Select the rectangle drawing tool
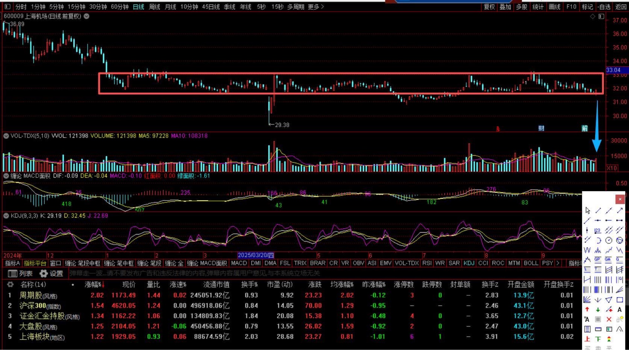 (620, 300)
